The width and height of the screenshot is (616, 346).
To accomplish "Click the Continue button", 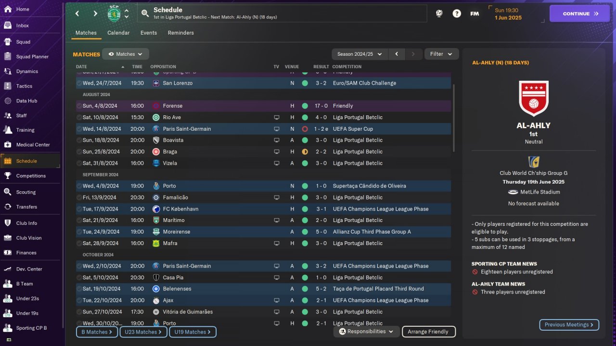I will [x=580, y=13].
